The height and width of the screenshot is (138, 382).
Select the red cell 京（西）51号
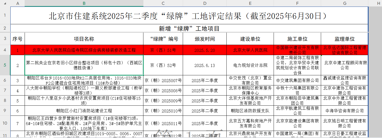coord(163,50)
